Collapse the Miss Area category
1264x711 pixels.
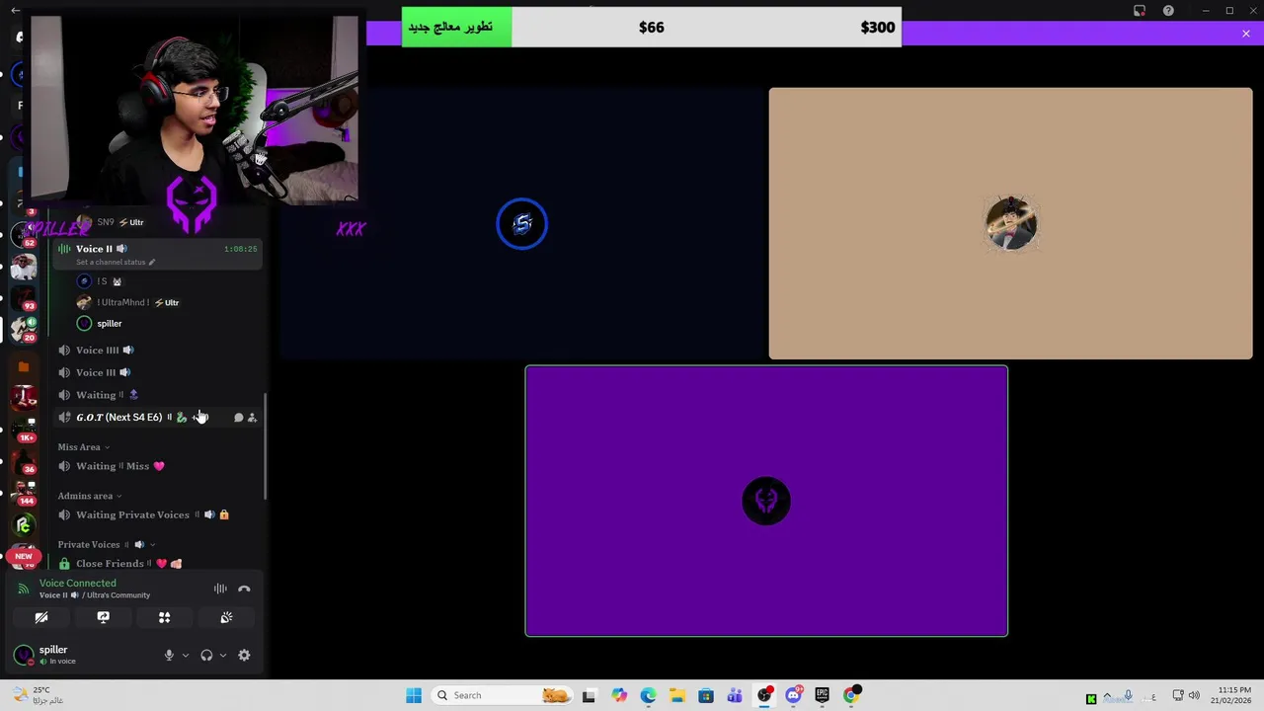83,447
